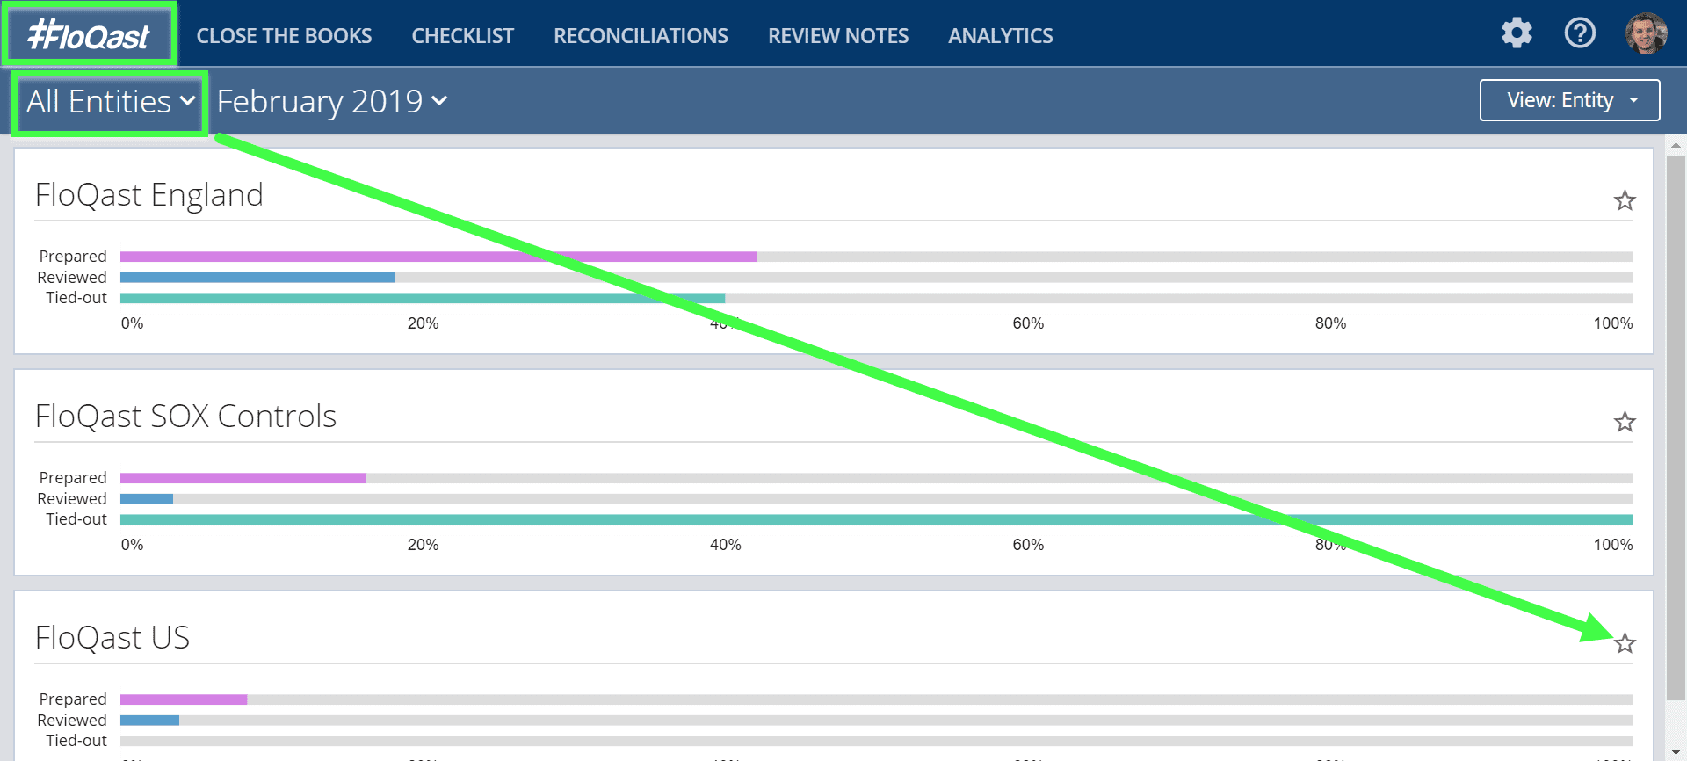The image size is (1687, 761).
Task: Click the 20% axis label in FloQast SOX Controls
Action: (423, 545)
